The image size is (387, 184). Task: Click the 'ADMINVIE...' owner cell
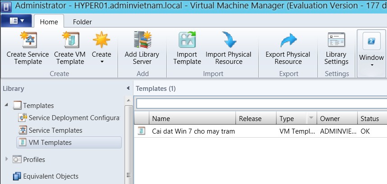tap(338, 131)
